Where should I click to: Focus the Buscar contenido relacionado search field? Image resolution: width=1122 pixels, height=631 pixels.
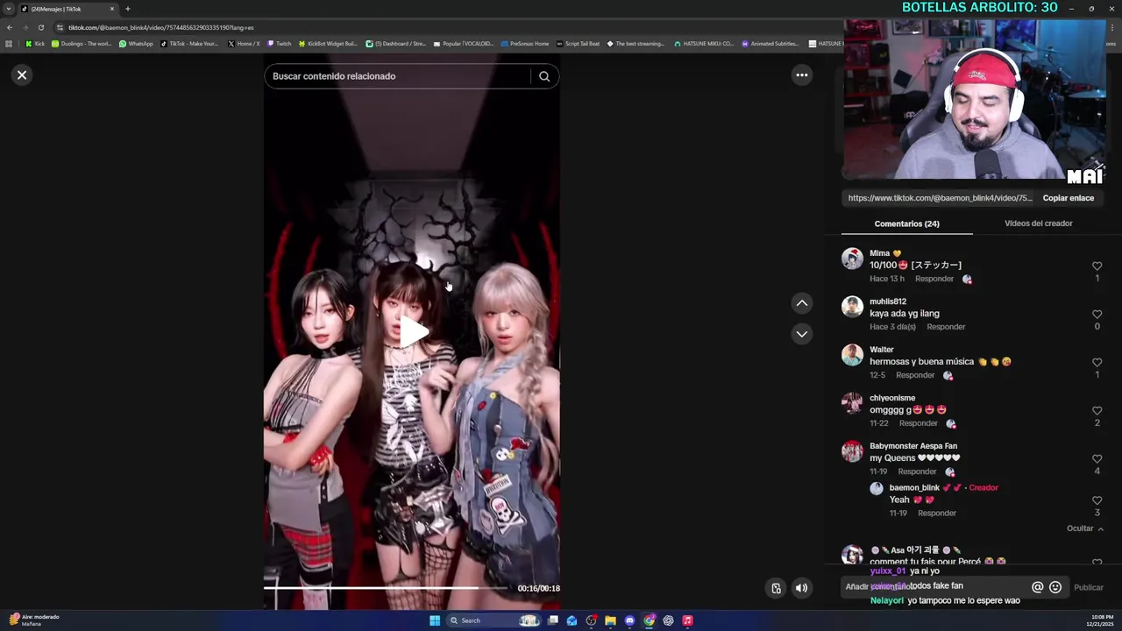(x=399, y=76)
